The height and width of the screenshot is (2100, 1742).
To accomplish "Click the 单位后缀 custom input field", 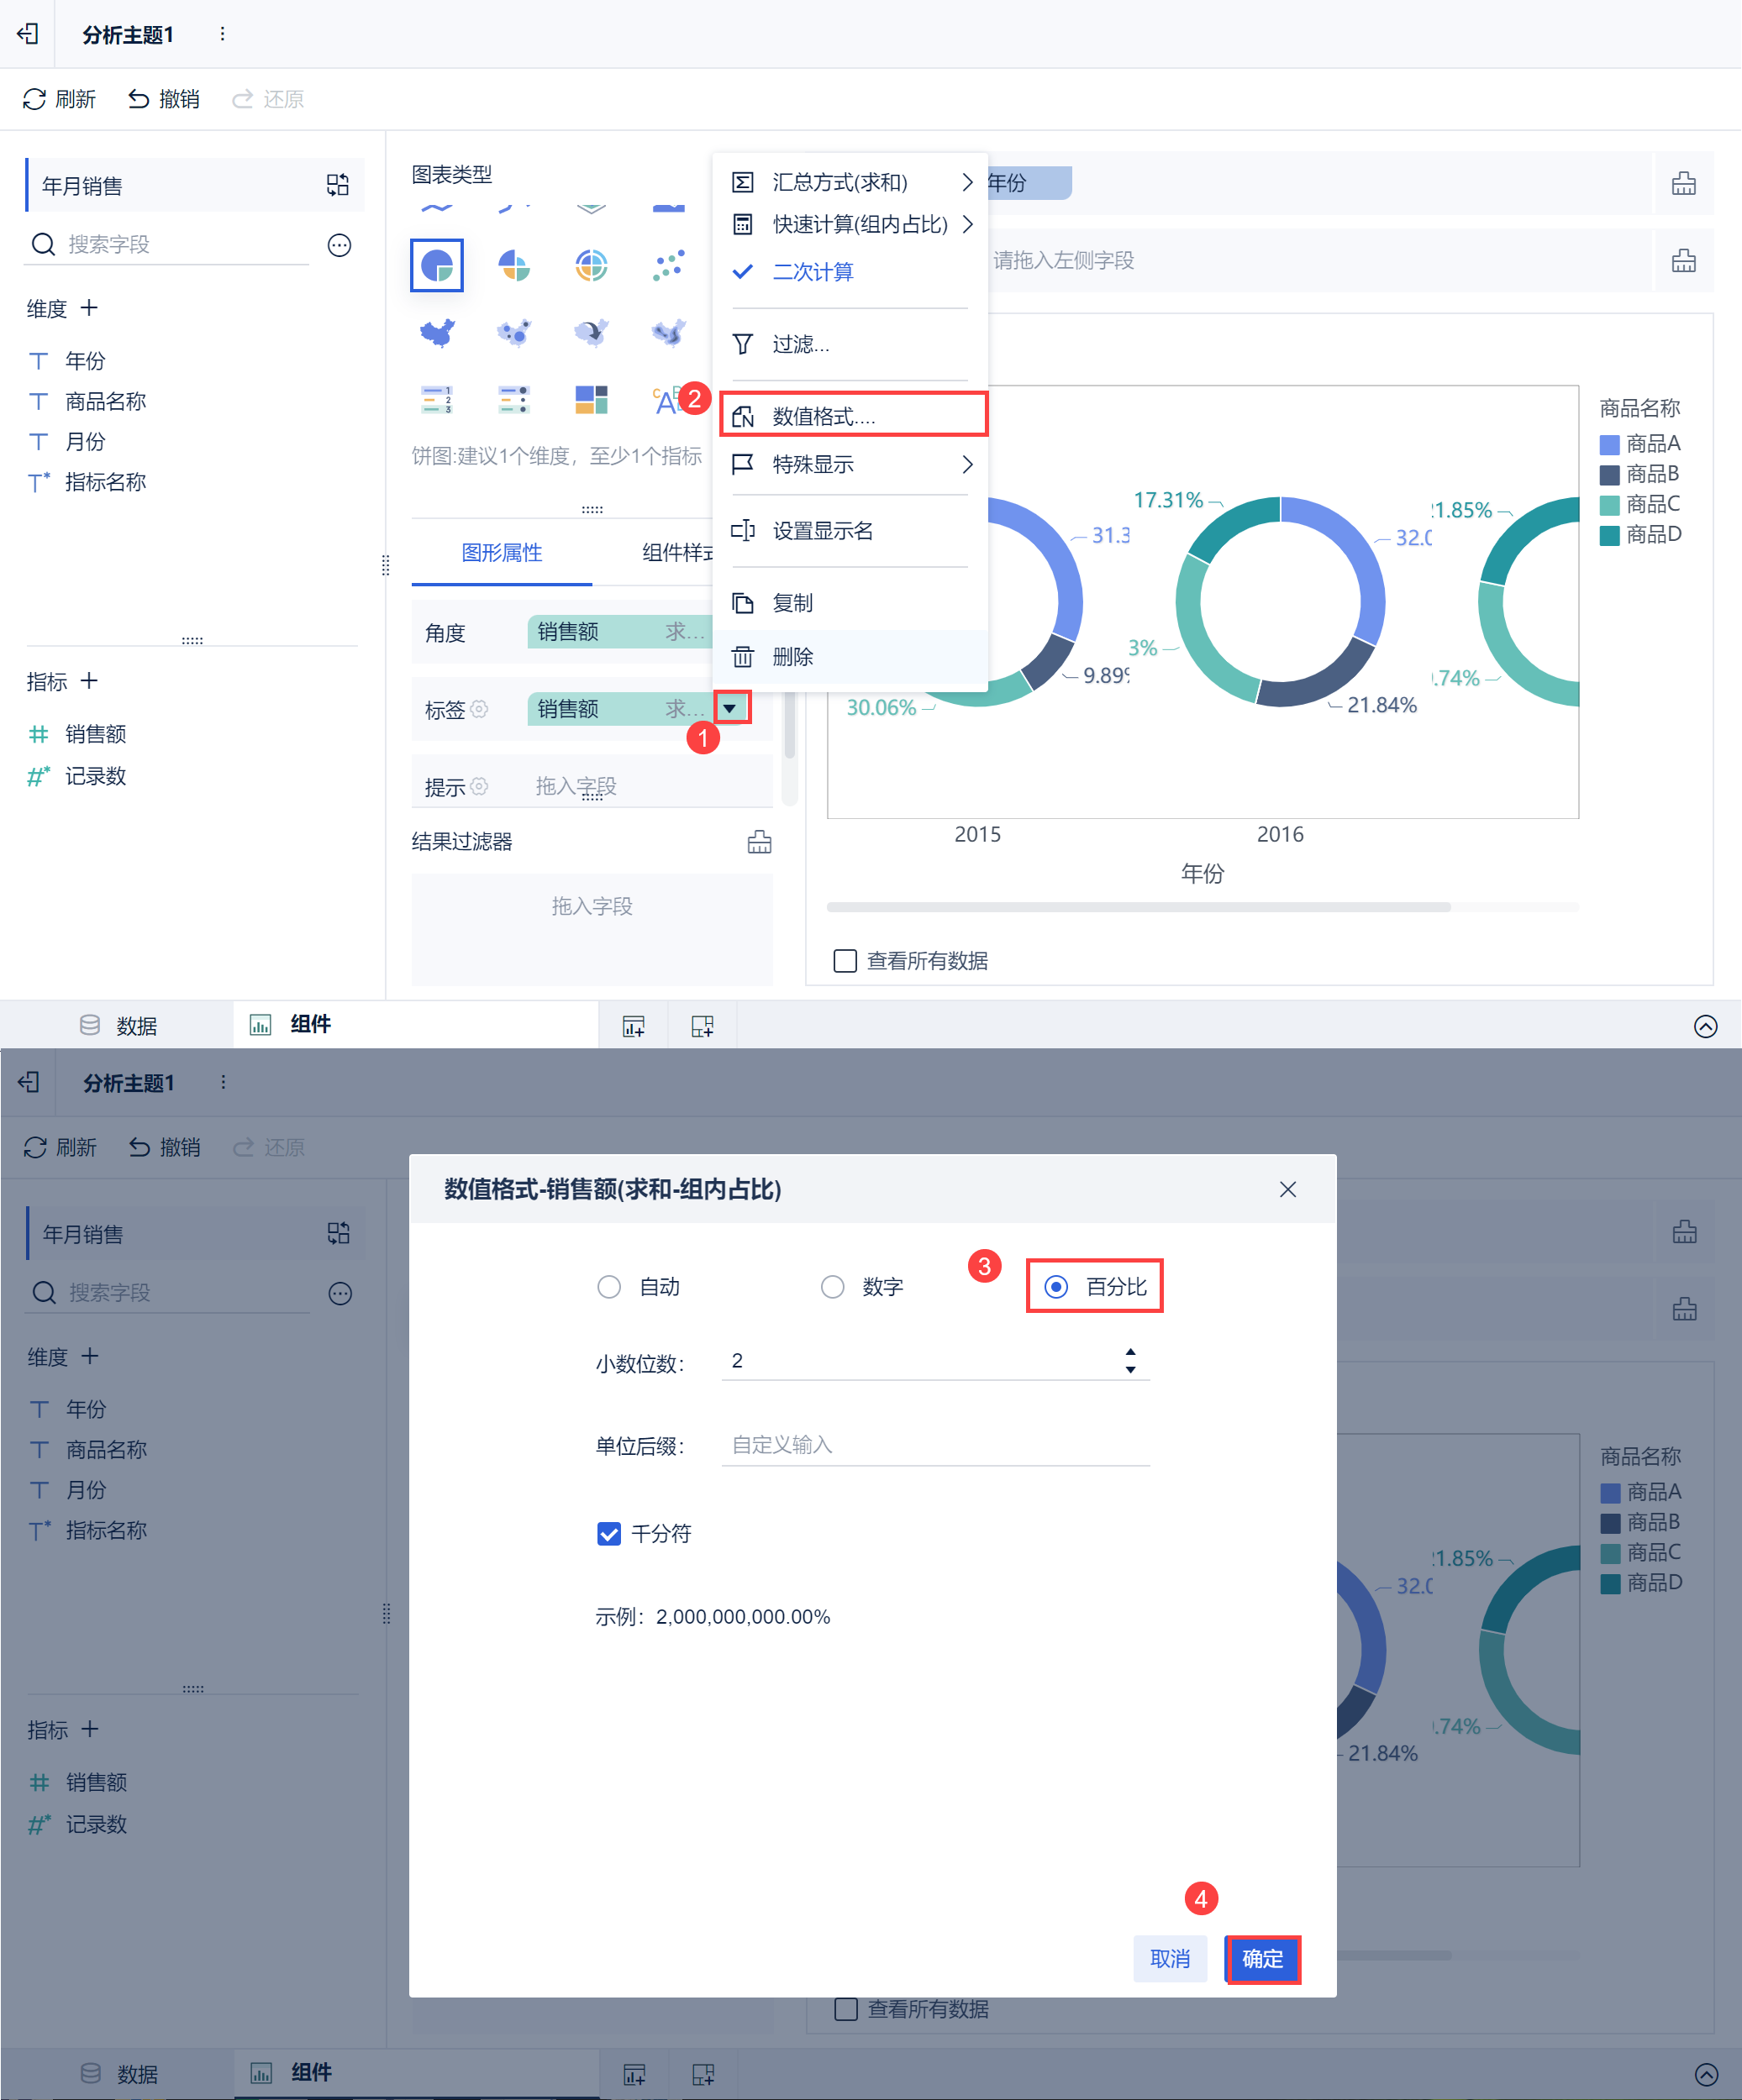I will point(934,1445).
